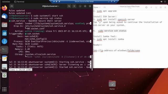Screen dimensions: 168x94
Task: Close the text editor window
Action: 165,7
